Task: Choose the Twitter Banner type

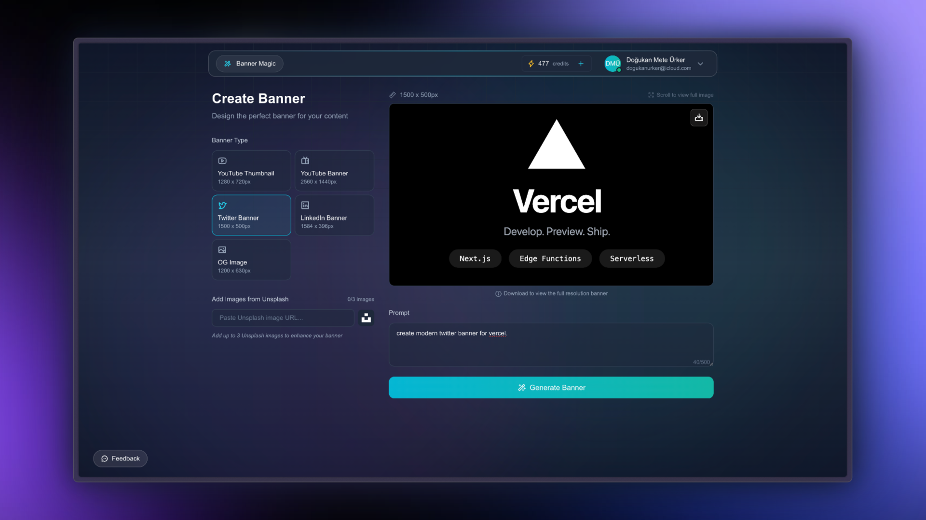Action: click(251, 215)
